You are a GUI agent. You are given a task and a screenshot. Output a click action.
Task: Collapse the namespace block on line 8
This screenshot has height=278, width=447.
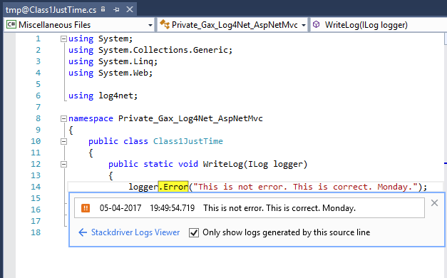point(63,118)
